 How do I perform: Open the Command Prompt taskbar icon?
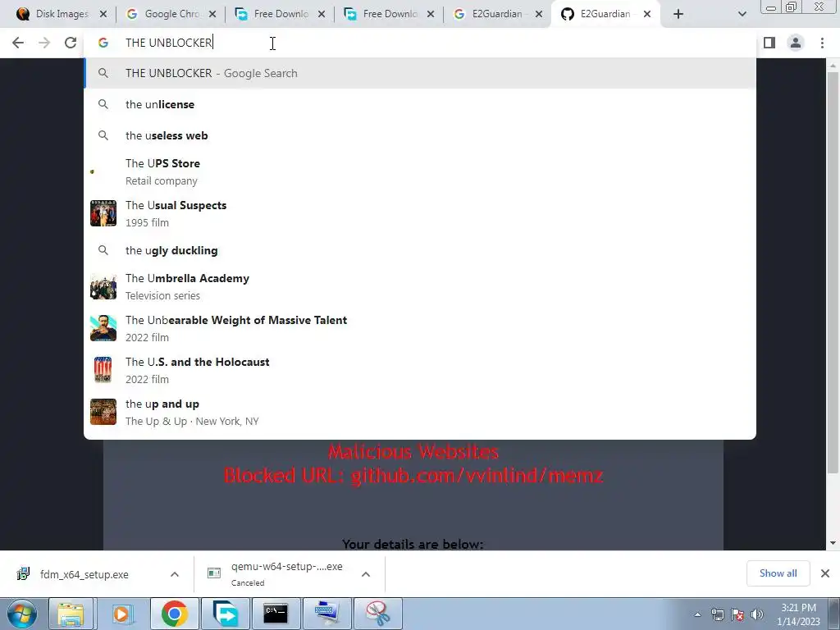pyautogui.click(x=276, y=614)
